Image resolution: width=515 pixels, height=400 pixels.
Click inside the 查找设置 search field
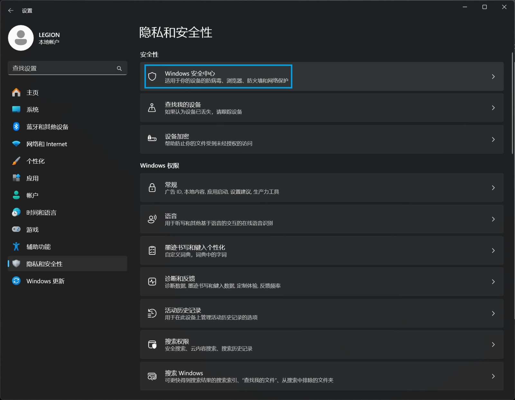pos(68,68)
